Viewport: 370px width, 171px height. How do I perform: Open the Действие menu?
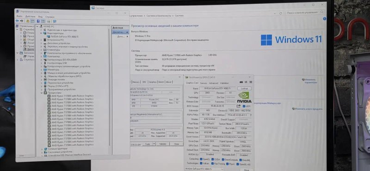[31, 17]
